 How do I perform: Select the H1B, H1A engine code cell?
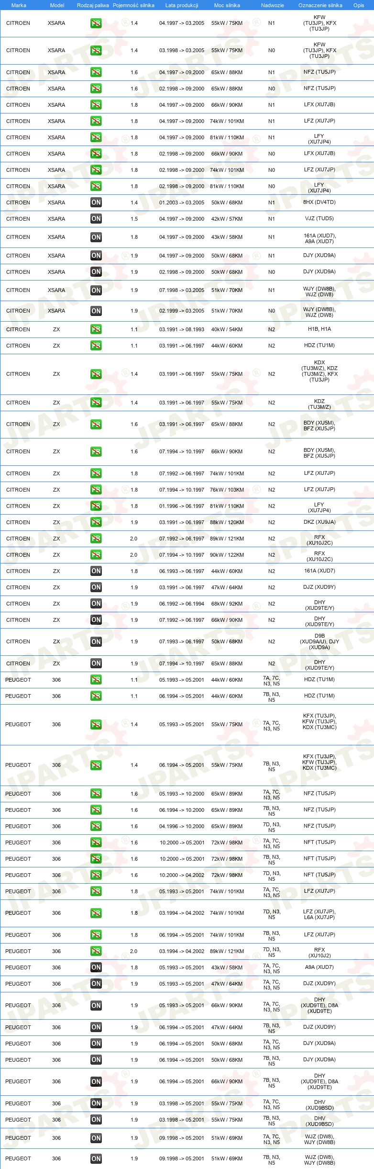[x=319, y=329]
